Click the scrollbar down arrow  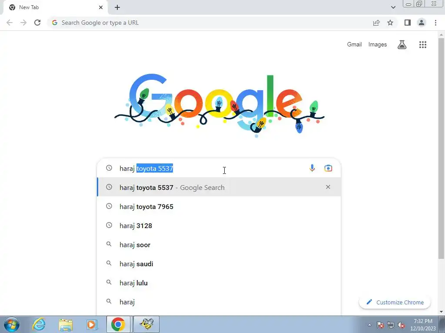click(x=441, y=312)
